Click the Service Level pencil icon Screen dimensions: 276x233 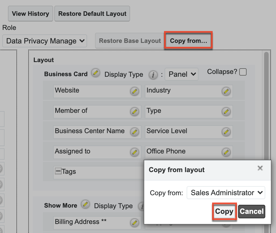pos(226,132)
